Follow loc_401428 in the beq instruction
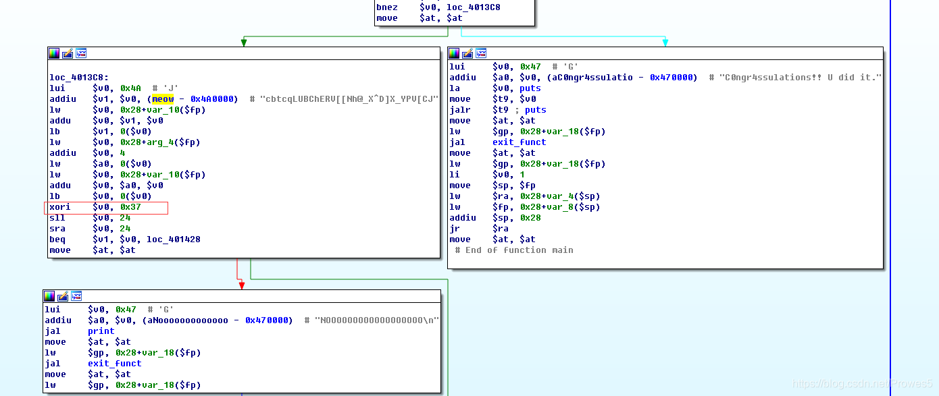The height and width of the screenshot is (396, 939). click(x=174, y=239)
